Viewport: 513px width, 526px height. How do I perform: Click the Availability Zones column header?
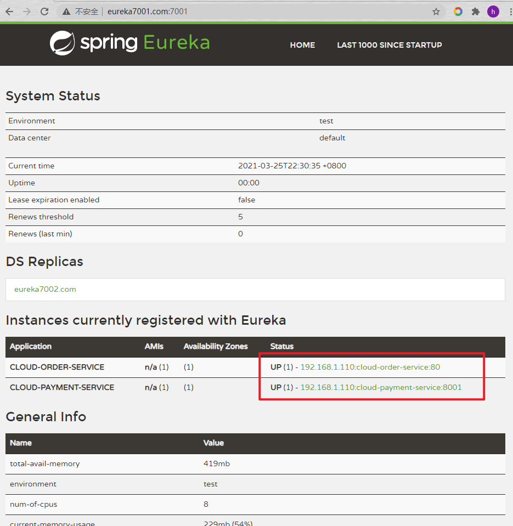[x=216, y=347]
